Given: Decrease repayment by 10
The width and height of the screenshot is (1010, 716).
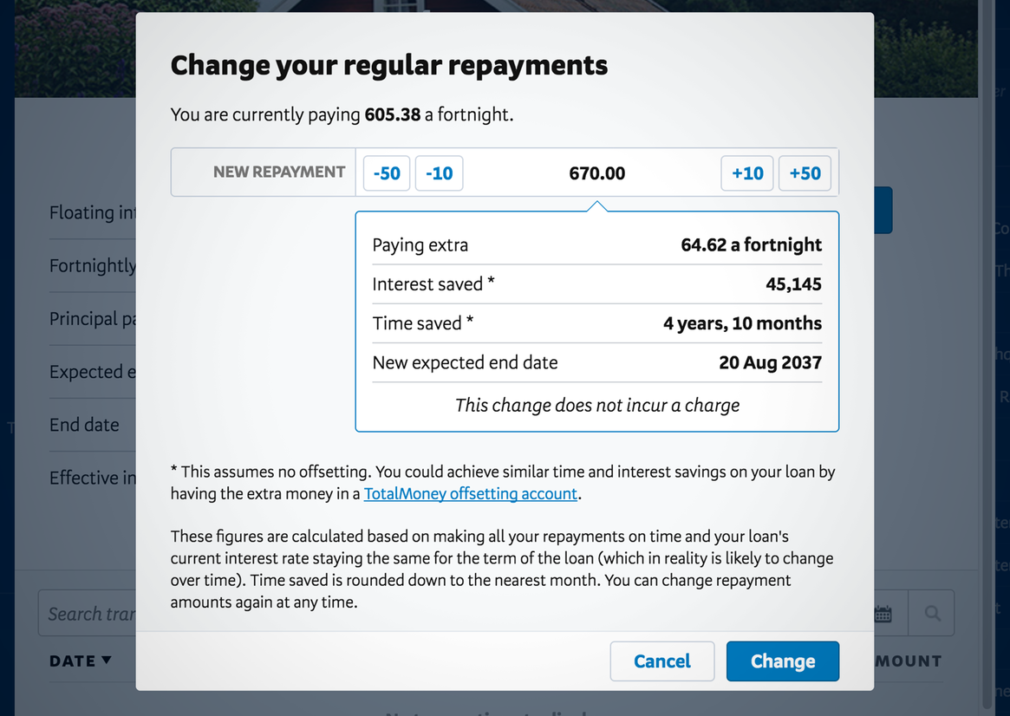Looking at the screenshot, I should tap(440, 173).
